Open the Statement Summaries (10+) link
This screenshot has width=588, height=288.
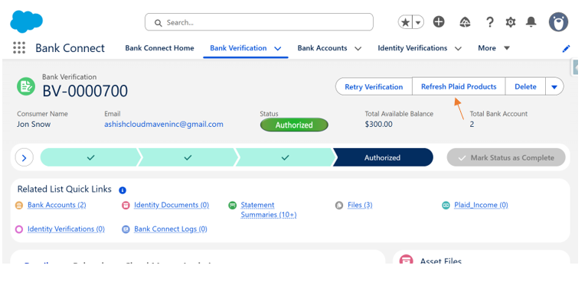click(x=269, y=210)
